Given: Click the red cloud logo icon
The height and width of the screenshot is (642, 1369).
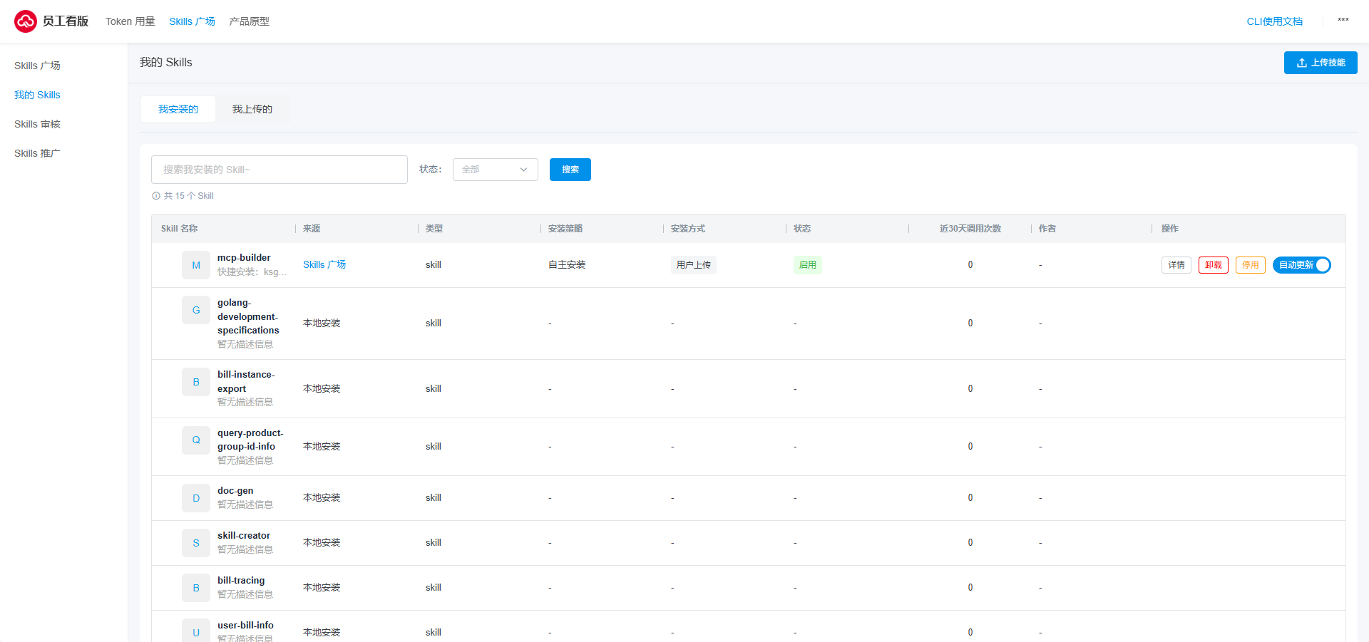Looking at the screenshot, I should coord(26,21).
